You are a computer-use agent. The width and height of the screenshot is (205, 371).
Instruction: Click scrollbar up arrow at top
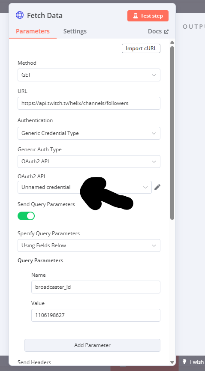click(x=172, y=42)
